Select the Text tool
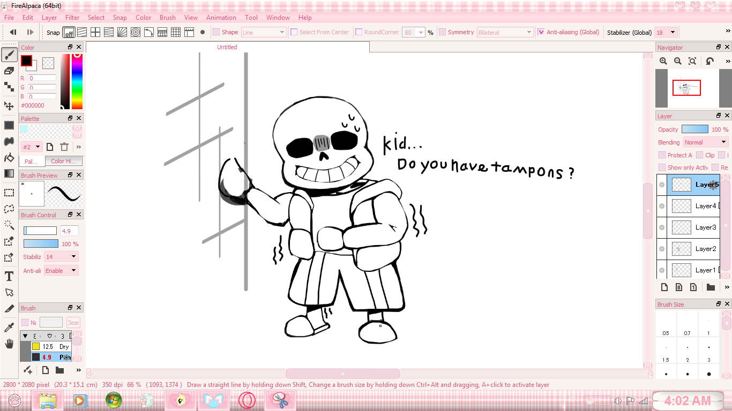 point(9,276)
